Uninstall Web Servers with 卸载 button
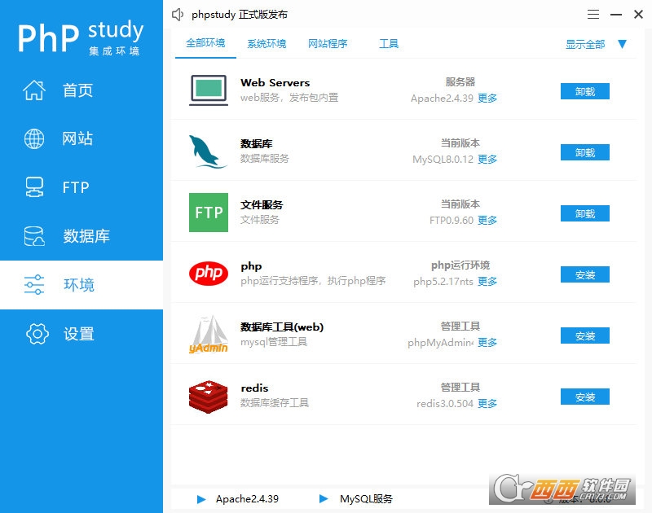 (x=585, y=91)
